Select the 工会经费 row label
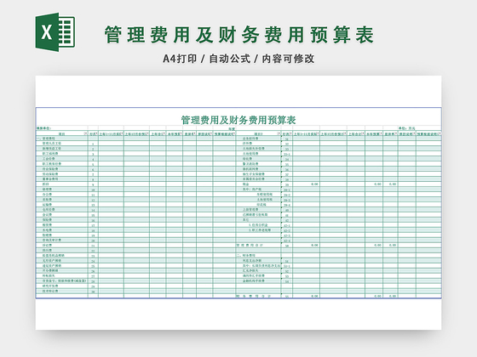 coord(49,159)
